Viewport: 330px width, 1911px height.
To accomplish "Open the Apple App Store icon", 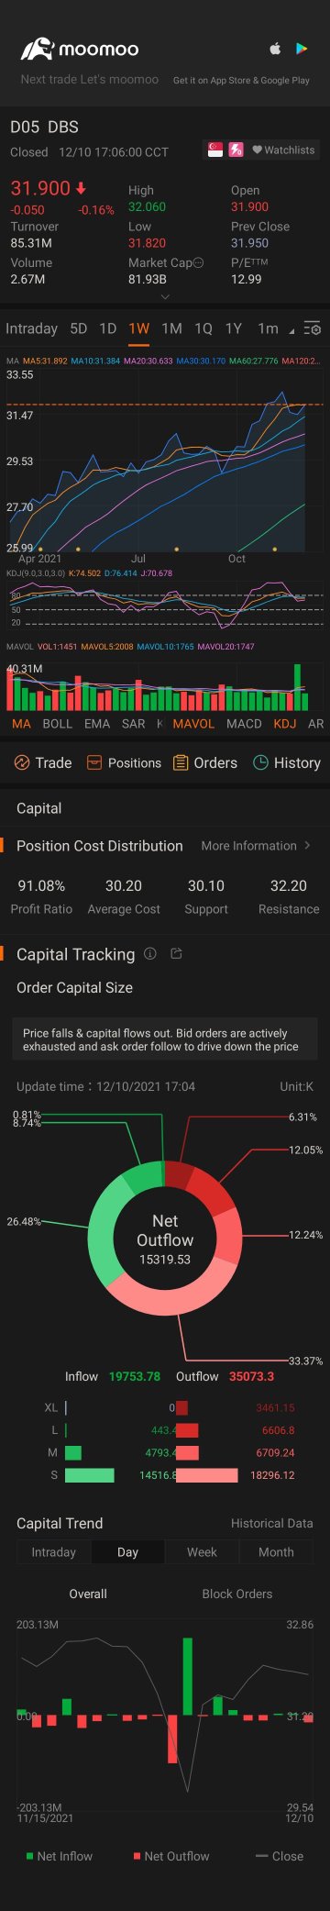I will click(274, 49).
